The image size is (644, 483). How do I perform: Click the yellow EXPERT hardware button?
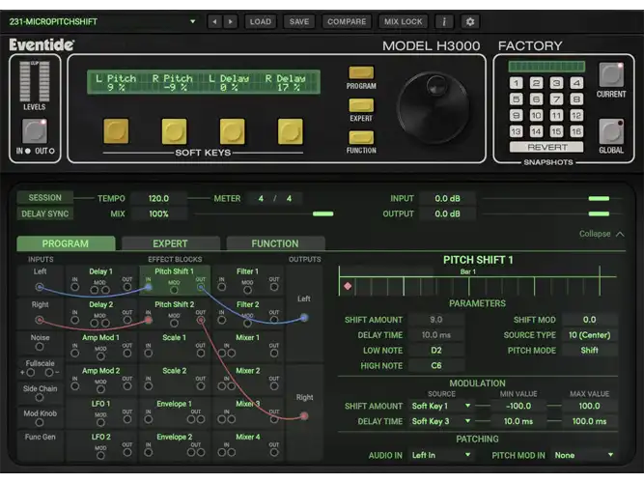pyautogui.click(x=361, y=105)
